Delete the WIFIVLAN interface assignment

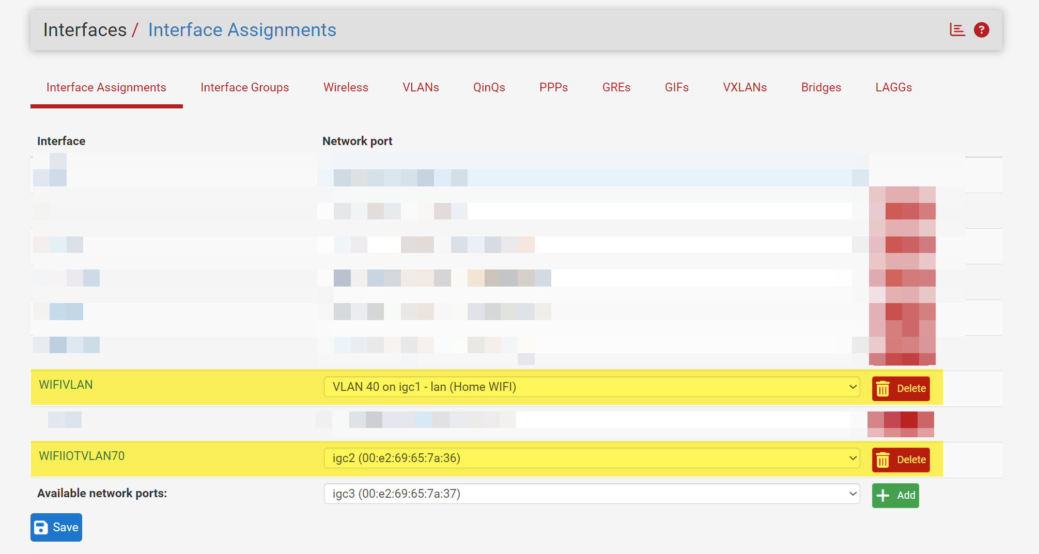click(901, 388)
